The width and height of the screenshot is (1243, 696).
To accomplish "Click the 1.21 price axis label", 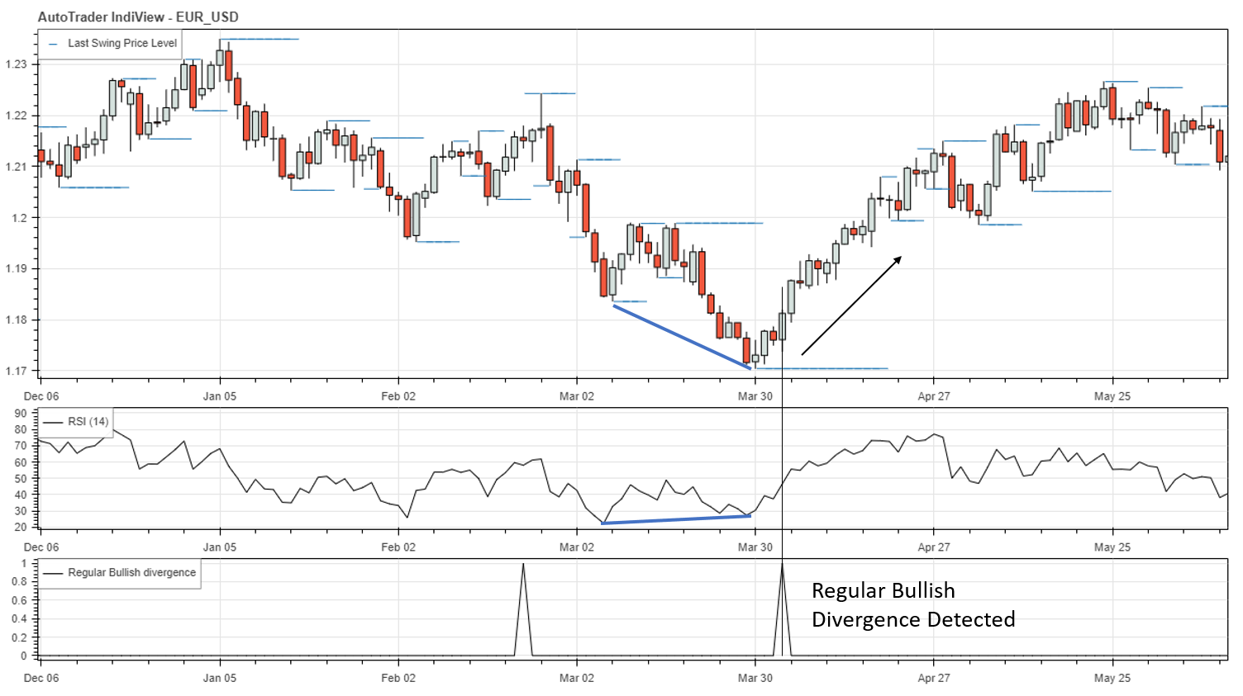I will (16, 167).
